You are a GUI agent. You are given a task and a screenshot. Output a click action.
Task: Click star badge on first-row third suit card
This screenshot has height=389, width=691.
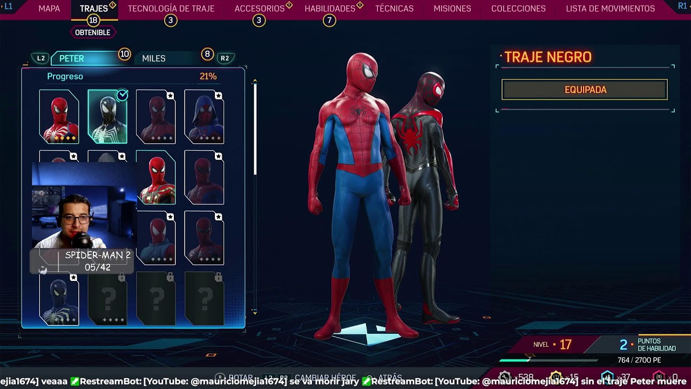pyautogui.click(x=170, y=96)
